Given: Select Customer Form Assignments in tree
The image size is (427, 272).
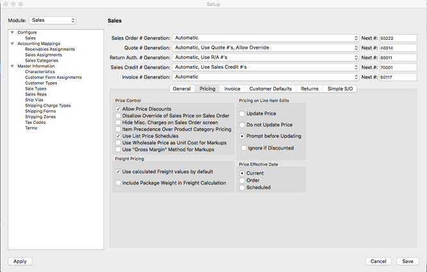Looking at the screenshot, I should point(53,78).
